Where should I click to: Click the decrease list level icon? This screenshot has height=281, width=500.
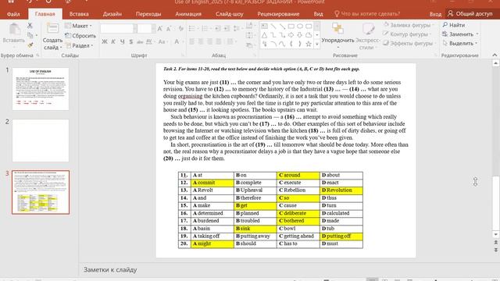(217, 29)
